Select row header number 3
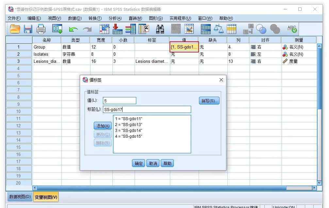Viewport: 329px width, 208px height. (x=19, y=61)
